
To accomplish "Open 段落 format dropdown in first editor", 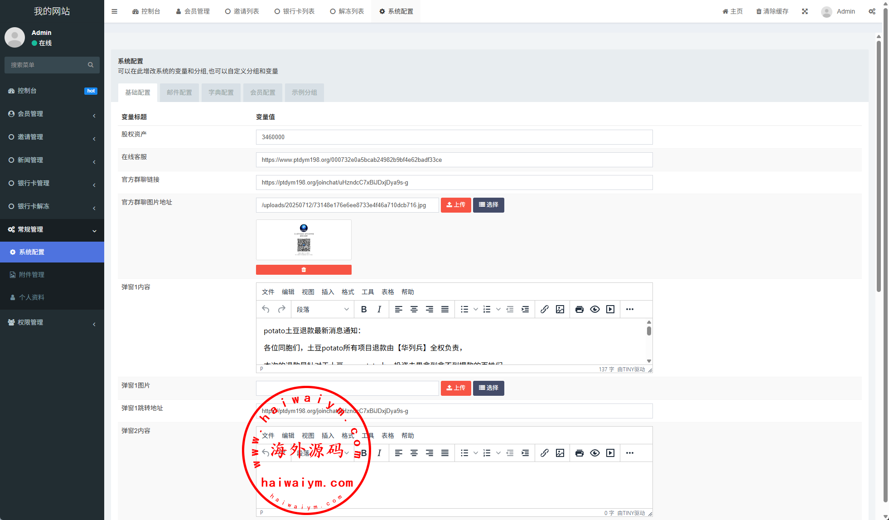I will pyautogui.click(x=322, y=309).
